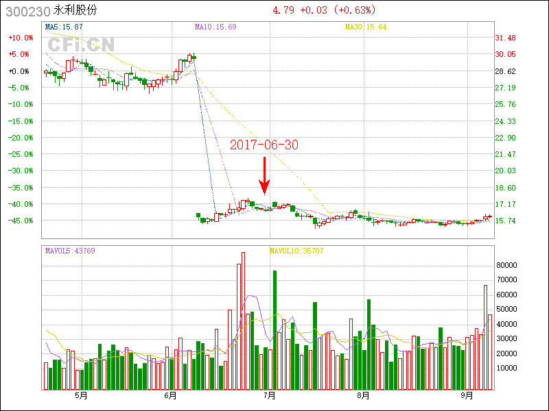
Task: Click the 9月 label on the time axis
Action: 467,396
